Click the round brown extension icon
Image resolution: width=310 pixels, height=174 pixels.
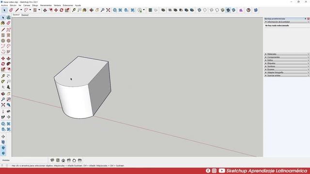[x=248, y=10]
